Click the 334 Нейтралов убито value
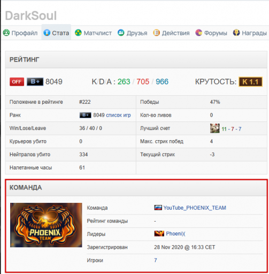269x274 pixels. 83,155
